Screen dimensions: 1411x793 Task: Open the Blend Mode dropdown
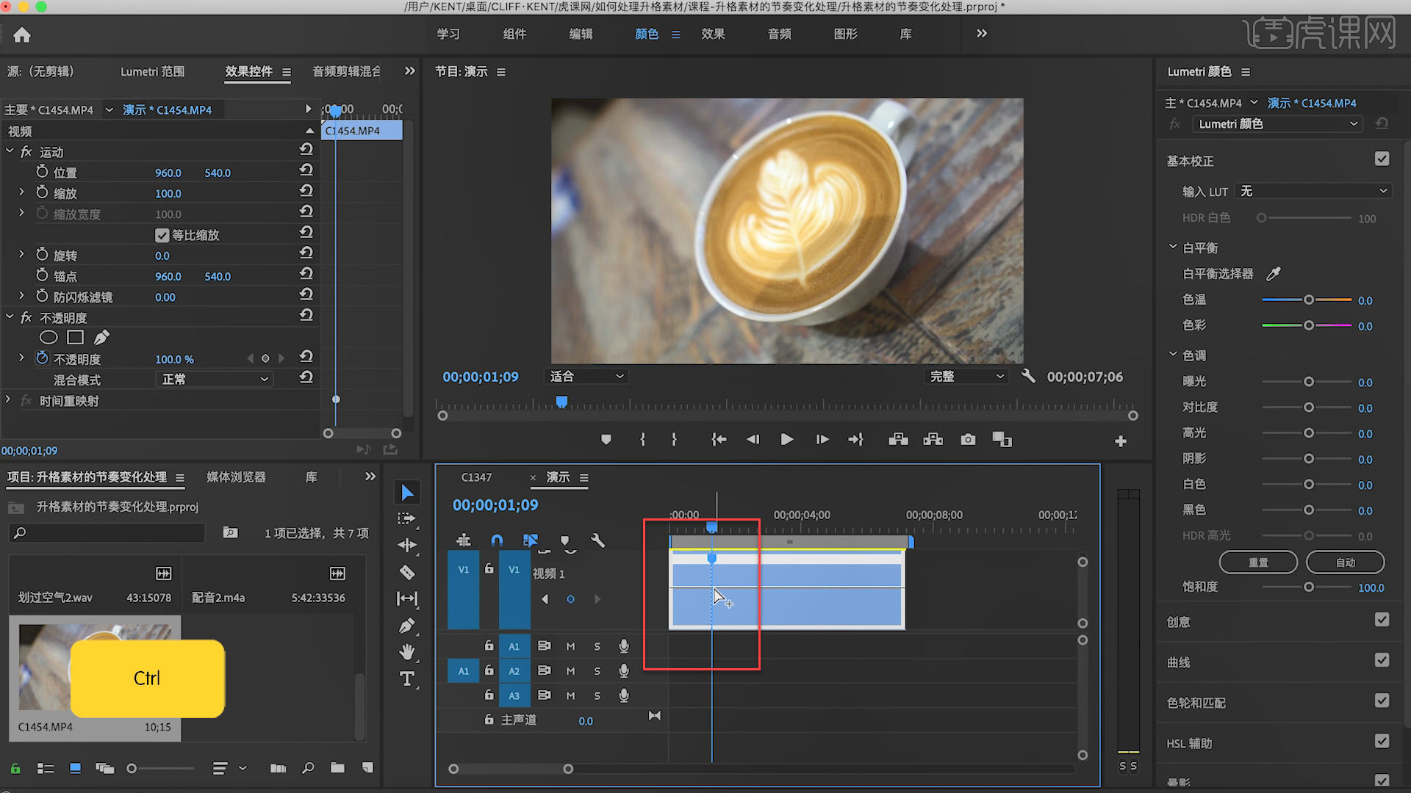click(214, 379)
